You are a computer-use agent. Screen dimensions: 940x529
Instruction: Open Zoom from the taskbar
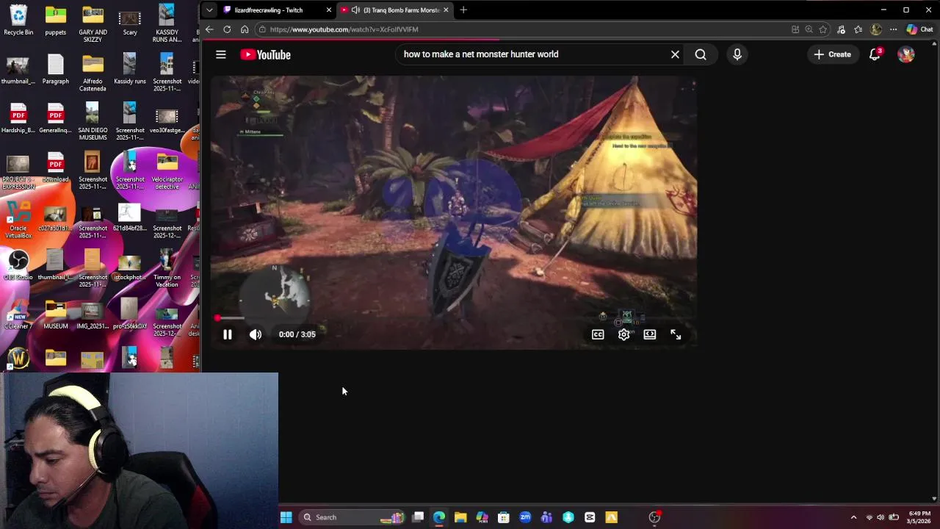pos(525,517)
